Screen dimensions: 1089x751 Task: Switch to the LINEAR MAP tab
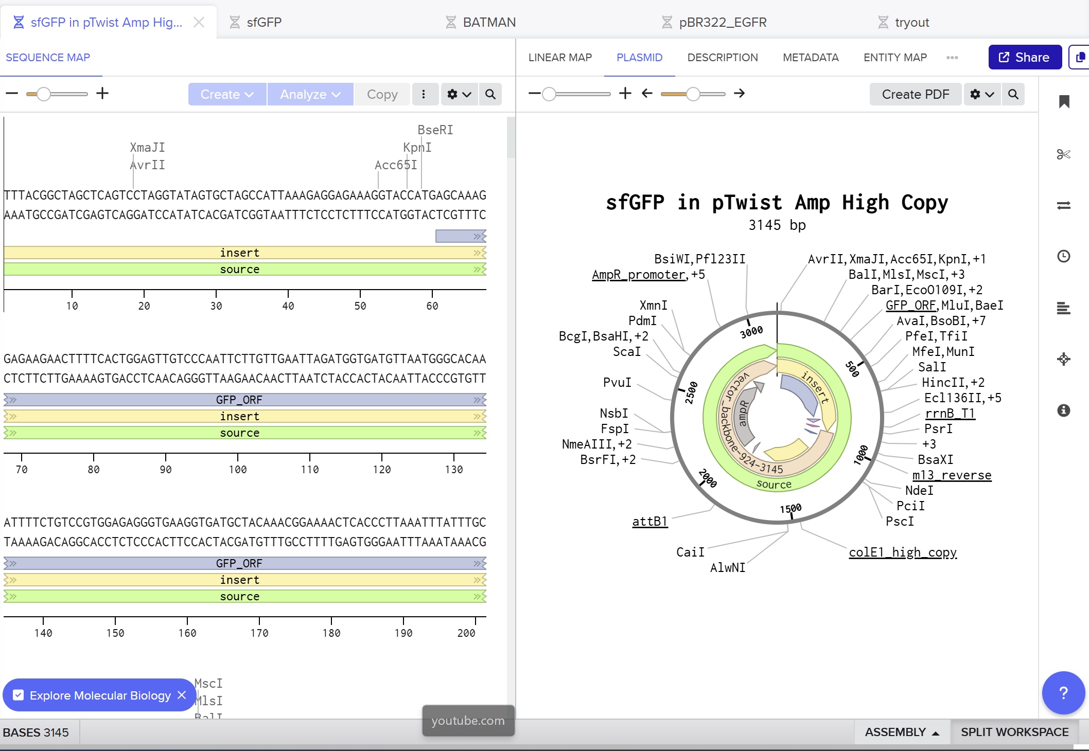point(560,58)
